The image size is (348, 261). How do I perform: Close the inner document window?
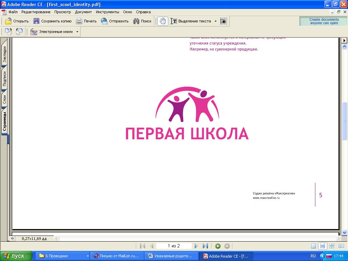click(345, 12)
